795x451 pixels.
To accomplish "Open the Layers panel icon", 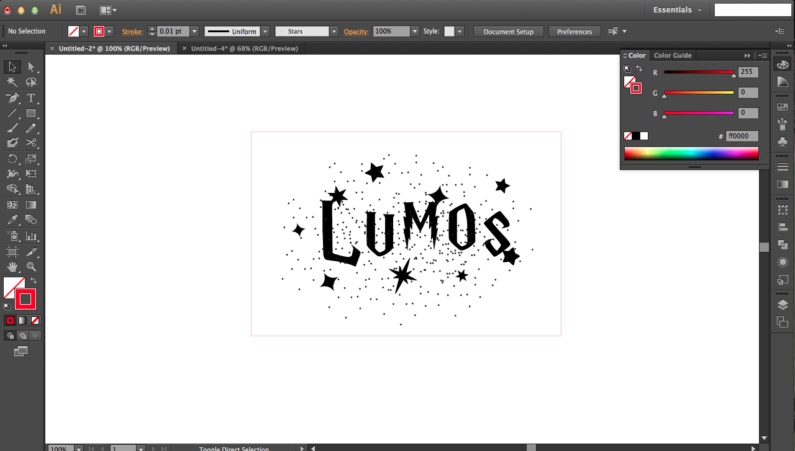I will pos(783,305).
